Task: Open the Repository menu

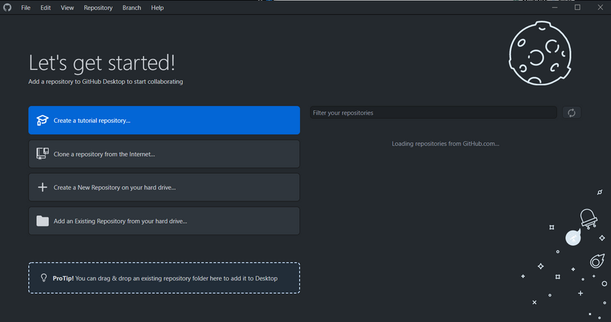Action: 98,8
